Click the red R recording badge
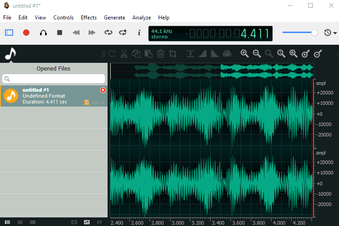The image size is (339, 226). pos(103,90)
